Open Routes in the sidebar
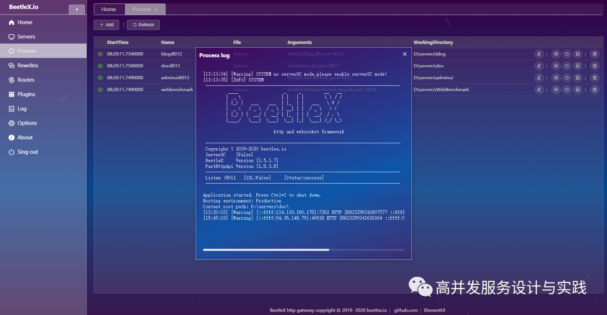 tap(43, 80)
